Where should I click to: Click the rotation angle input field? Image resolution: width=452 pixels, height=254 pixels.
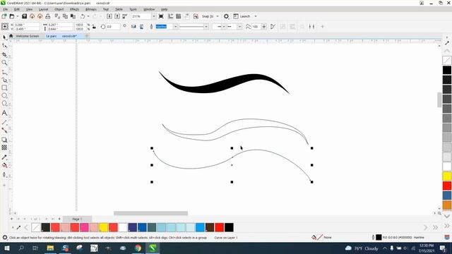(113, 27)
